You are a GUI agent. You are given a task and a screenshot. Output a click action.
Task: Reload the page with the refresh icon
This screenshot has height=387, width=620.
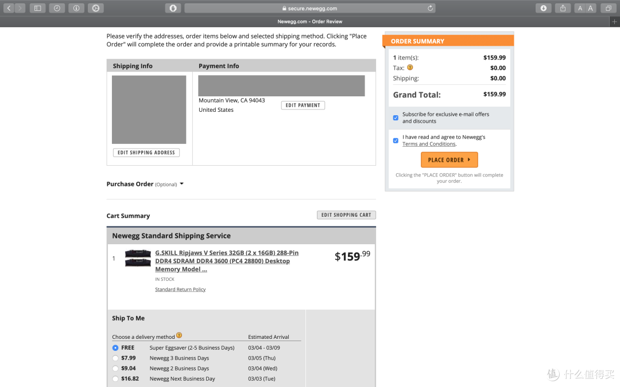[430, 8]
